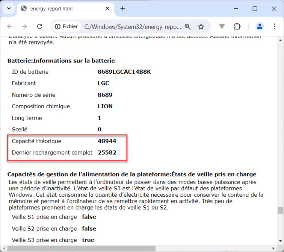This screenshot has height=252, width=284.
Task: Go back to previous page
Action: coord(10,27)
